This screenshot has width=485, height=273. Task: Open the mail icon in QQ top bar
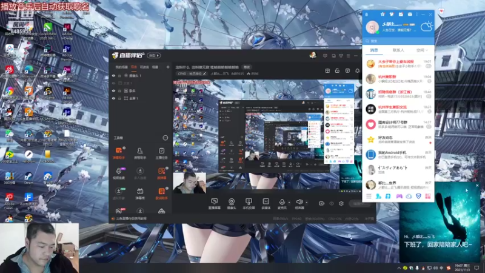(410, 14)
